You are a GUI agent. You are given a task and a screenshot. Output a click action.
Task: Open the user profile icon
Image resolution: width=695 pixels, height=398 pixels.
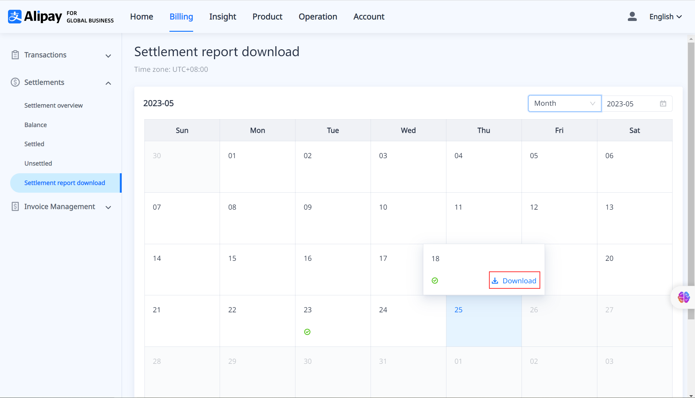tap(632, 17)
